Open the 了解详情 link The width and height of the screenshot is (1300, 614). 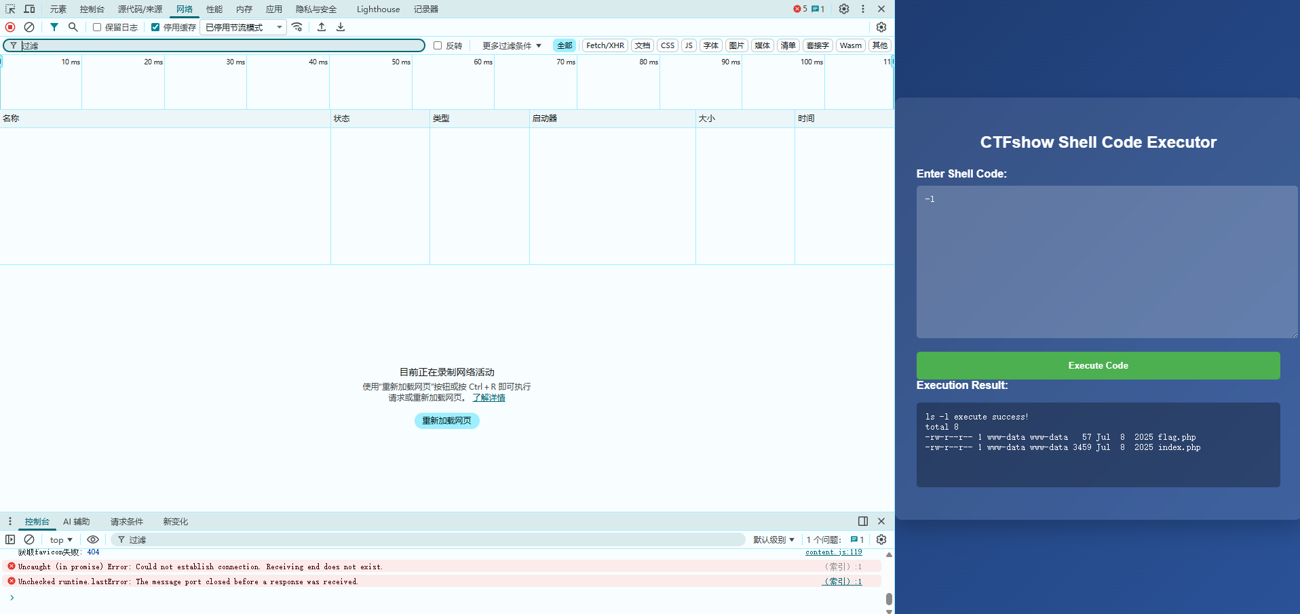pyautogui.click(x=489, y=398)
